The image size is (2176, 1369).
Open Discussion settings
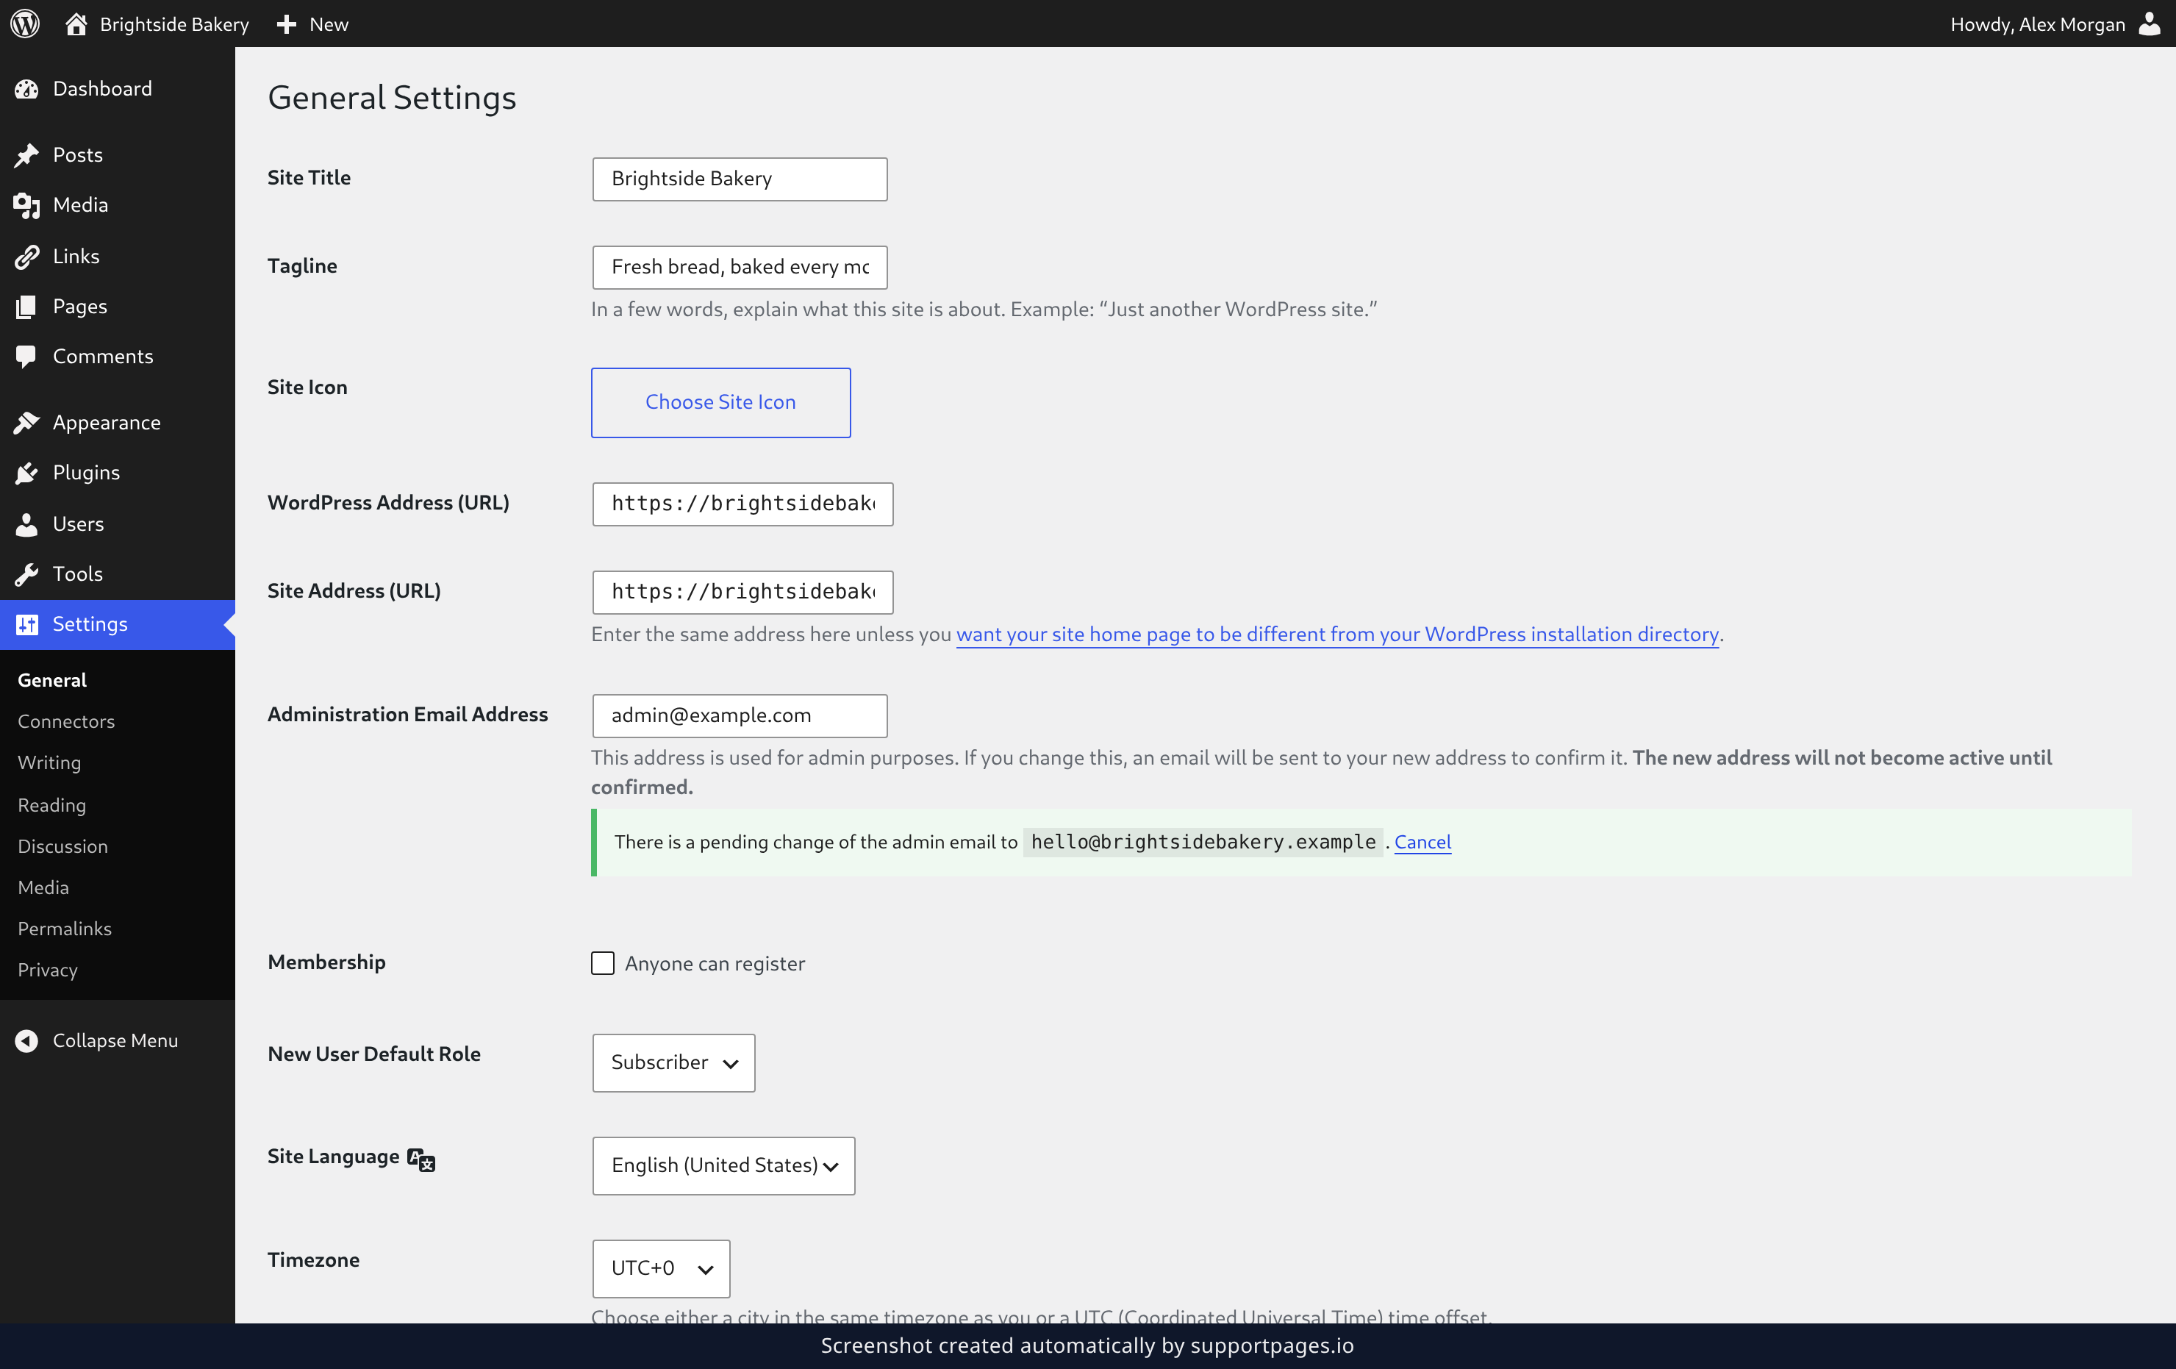62,847
